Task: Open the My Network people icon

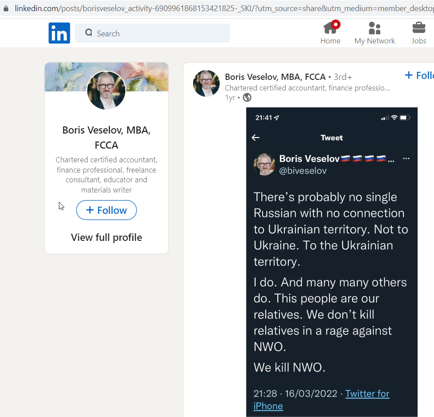Action: tap(375, 28)
